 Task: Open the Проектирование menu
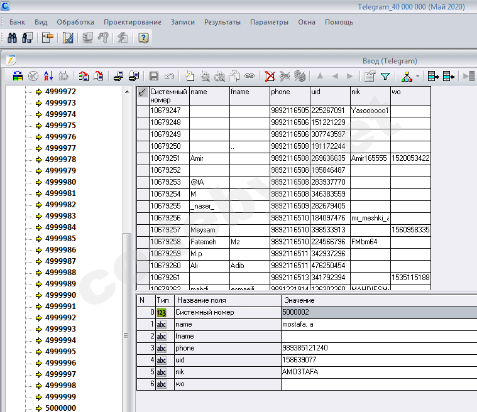click(132, 22)
